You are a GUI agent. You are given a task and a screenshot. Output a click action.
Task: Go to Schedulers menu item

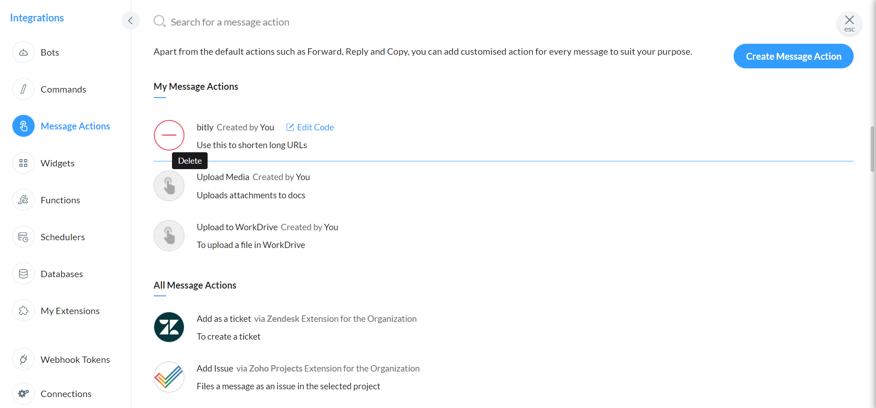63,237
